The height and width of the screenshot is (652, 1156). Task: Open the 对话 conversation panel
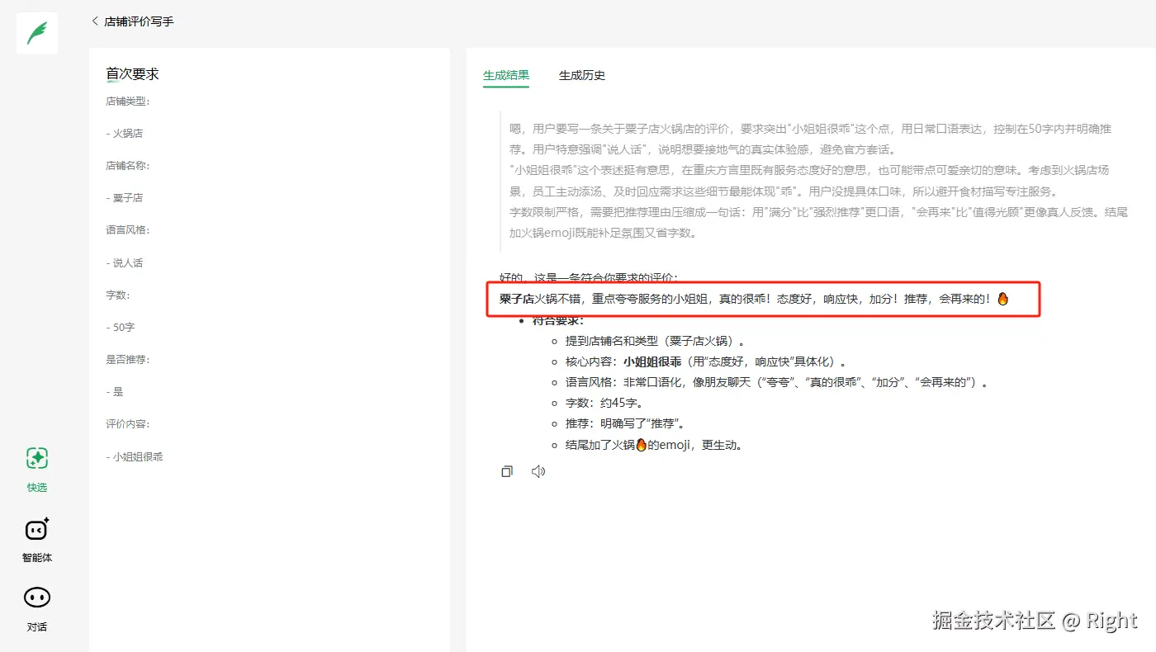pos(36,608)
